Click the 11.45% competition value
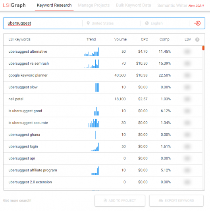This screenshot has width=210, height=211. pos(165,52)
